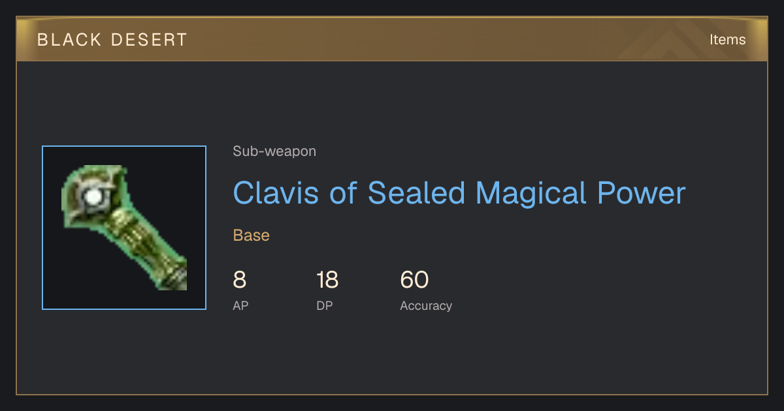Screen dimensions: 784x411
Task: Click the green handle of the Clavis icon
Action: [146, 245]
